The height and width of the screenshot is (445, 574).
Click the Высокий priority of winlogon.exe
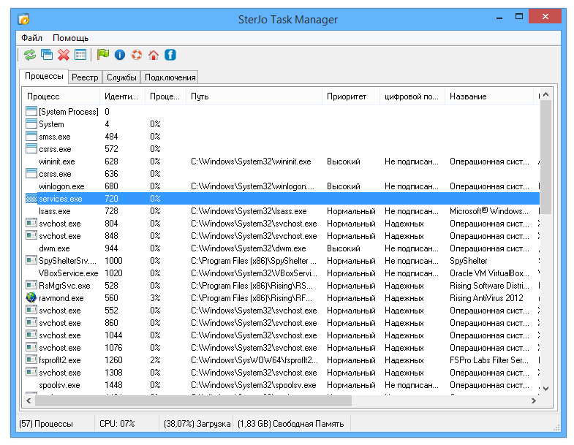coord(344,186)
